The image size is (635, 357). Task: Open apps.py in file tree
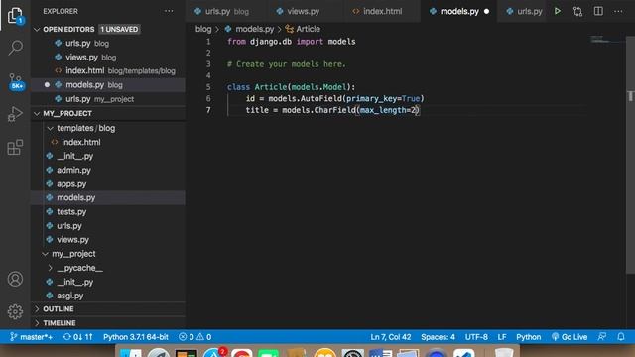pyautogui.click(x=108, y=183)
